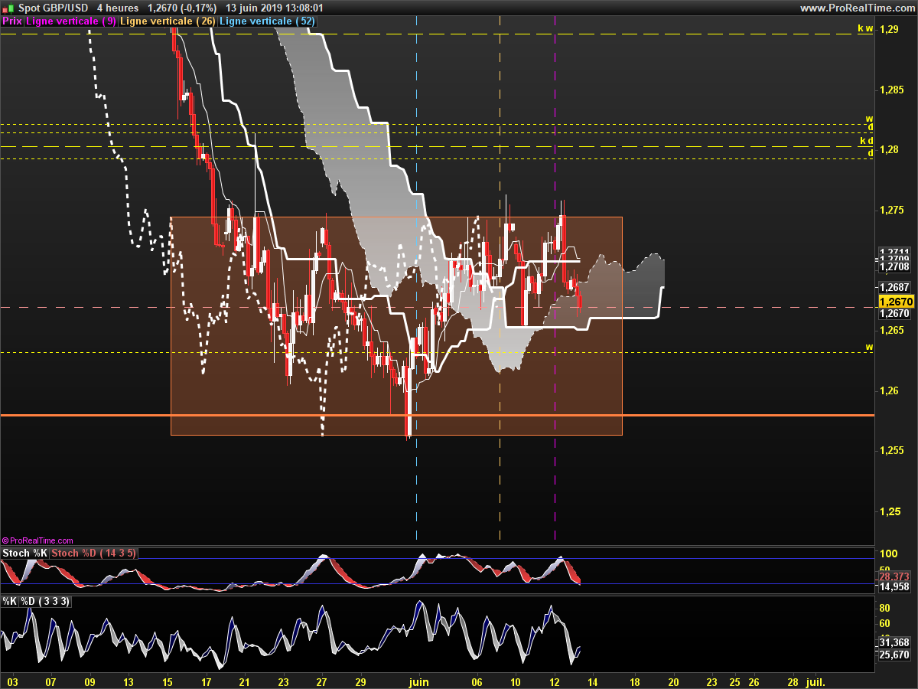
Task: Click the 100 level label of Stoch panel
Action: (x=888, y=553)
